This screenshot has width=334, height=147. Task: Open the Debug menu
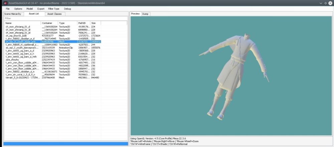pos(67,9)
